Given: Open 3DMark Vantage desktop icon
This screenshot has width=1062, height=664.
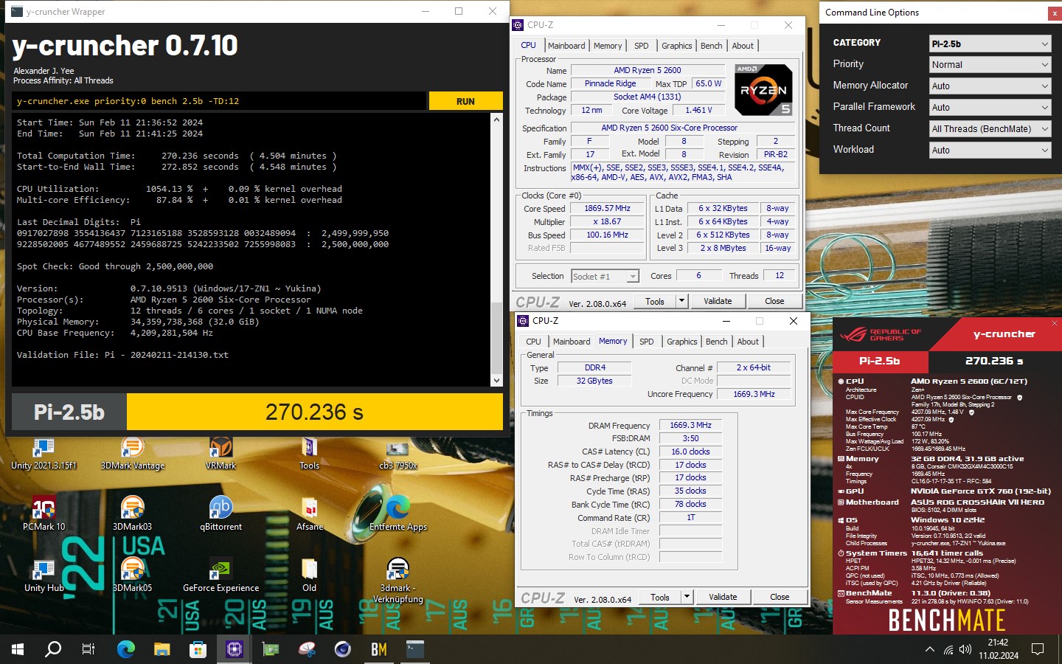Looking at the screenshot, I should tap(133, 453).
